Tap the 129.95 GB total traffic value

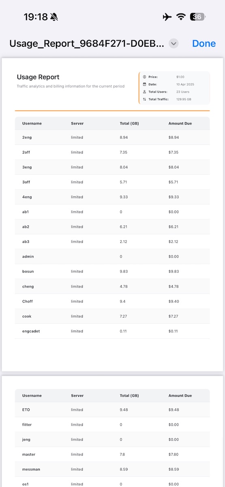[184, 99]
